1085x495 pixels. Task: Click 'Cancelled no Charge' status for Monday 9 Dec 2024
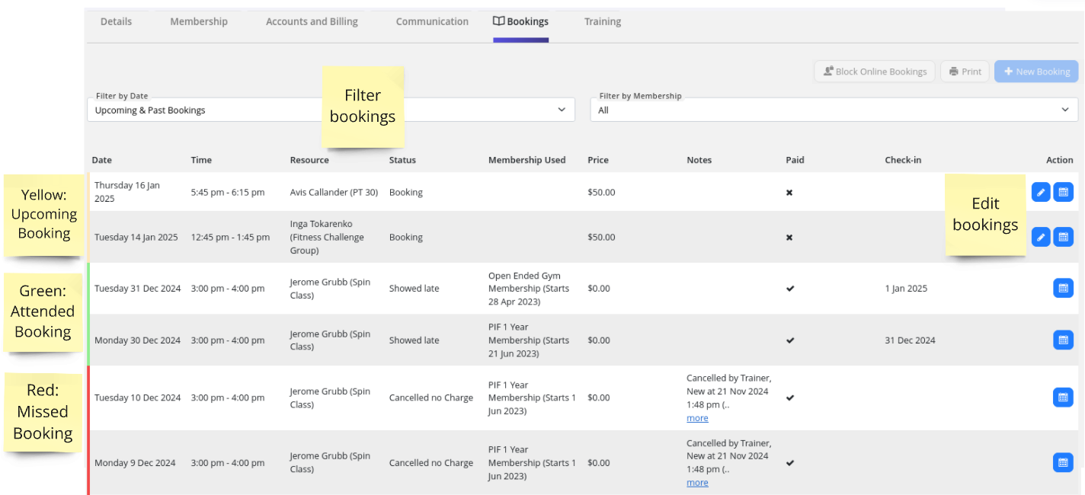431,463
